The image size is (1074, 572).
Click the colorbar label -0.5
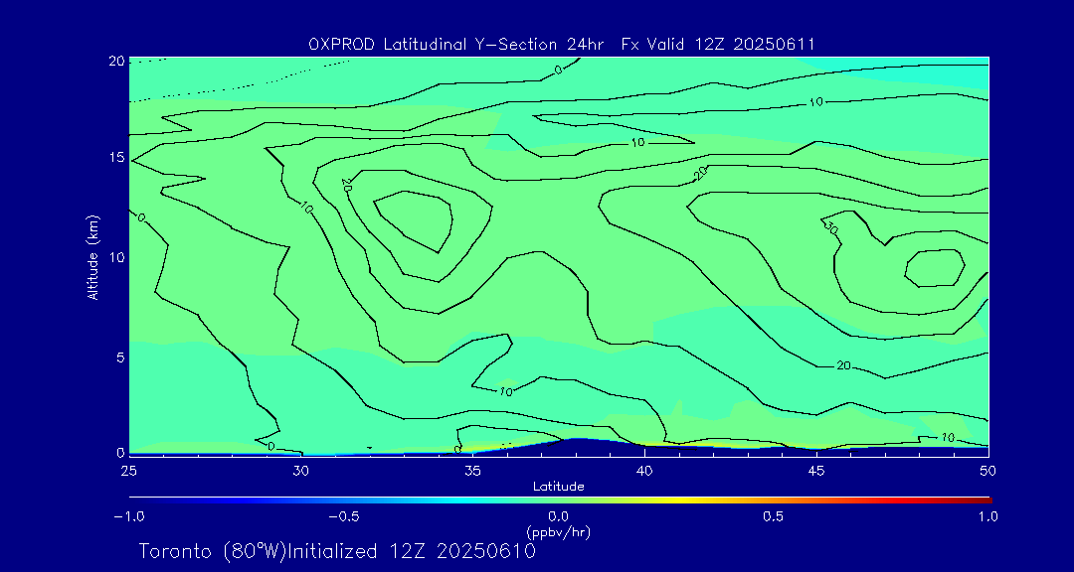click(x=344, y=517)
